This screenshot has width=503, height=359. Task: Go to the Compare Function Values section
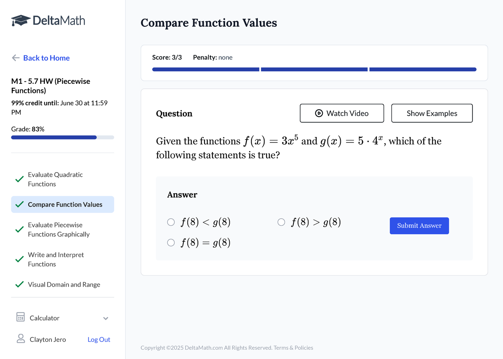[x=65, y=204]
